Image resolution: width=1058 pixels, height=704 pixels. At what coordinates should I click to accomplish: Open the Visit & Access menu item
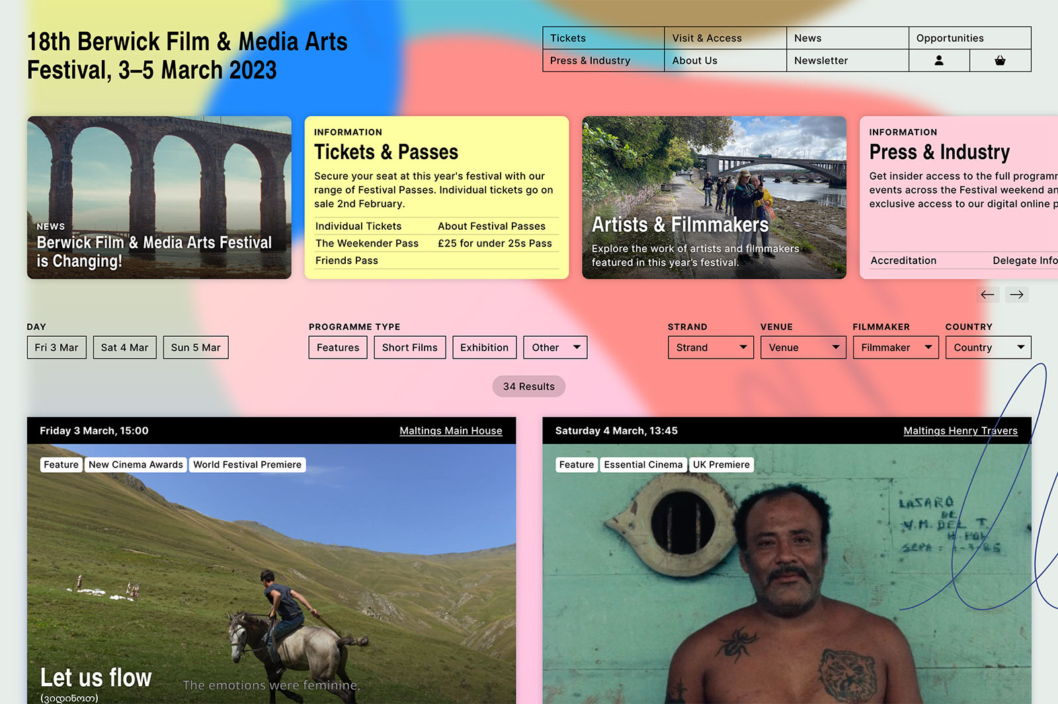coord(725,38)
